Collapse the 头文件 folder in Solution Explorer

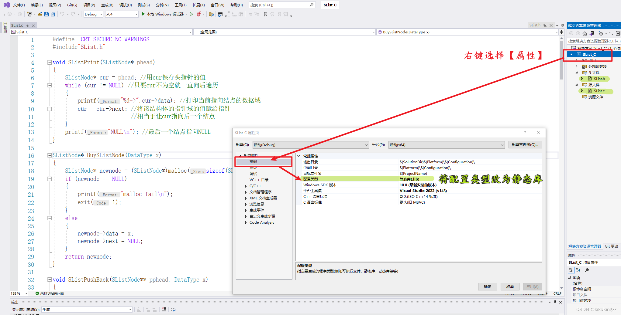pos(576,73)
